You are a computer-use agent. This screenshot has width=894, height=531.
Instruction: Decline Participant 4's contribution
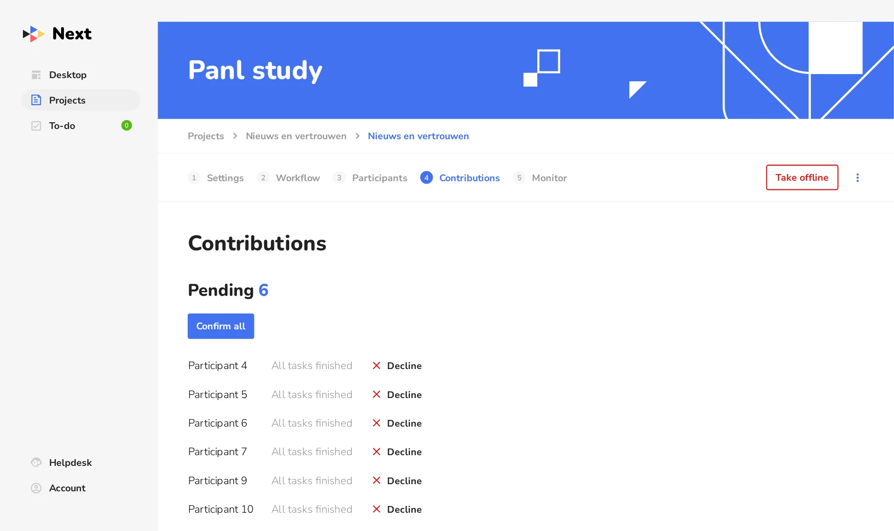[397, 366]
